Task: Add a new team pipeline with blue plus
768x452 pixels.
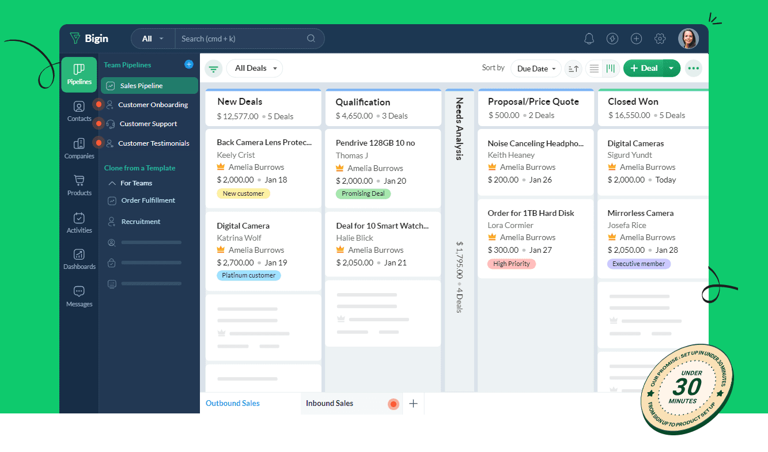Action: coord(189,64)
